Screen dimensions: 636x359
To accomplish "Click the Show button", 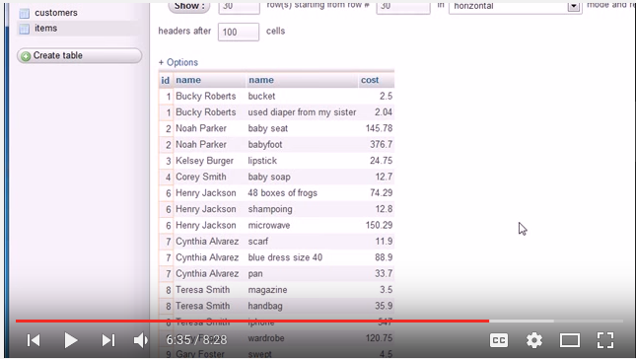I will point(189,7).
